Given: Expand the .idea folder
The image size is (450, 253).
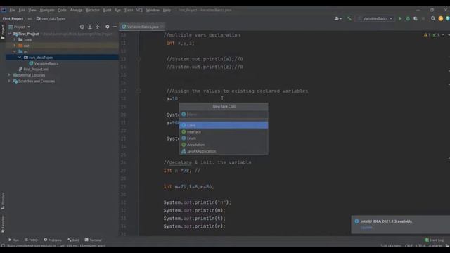Looking at the screenshot, I should point(14,39).
